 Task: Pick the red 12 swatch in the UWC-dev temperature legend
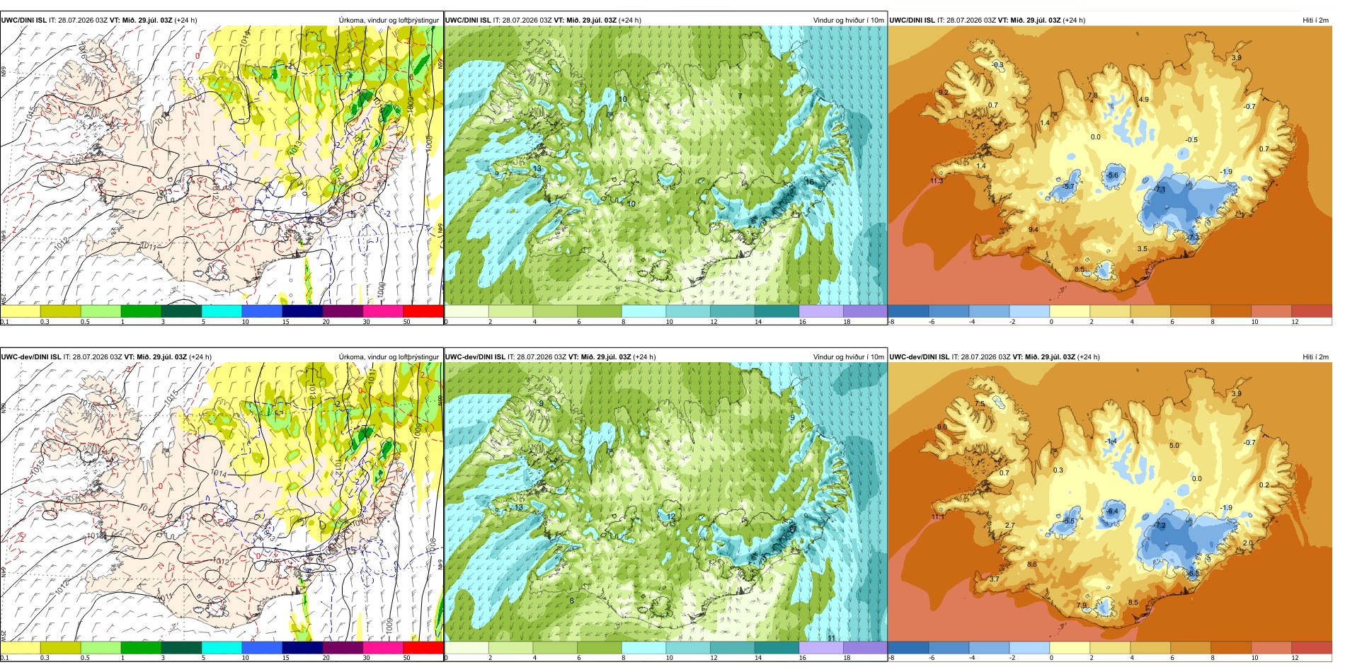[1312, 647]
